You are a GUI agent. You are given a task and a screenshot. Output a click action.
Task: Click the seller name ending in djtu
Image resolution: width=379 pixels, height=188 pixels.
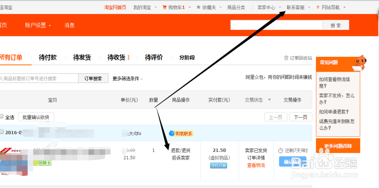click(135, 133)
